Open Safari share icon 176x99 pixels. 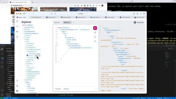tap(137, 13)
